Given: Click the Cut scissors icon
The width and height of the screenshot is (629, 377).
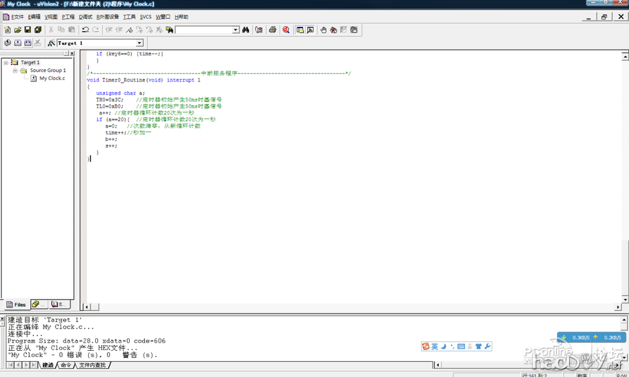Looking at the screenshot, I should [x=51, y=30].
